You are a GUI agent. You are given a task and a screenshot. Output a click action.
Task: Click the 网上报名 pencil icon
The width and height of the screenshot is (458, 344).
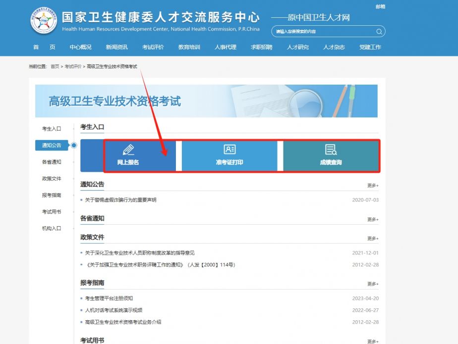[x=128, y=149]
